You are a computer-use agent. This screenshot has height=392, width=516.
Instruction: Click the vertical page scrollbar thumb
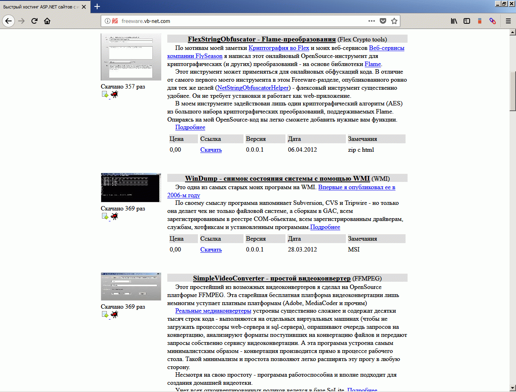click(513, 91)
